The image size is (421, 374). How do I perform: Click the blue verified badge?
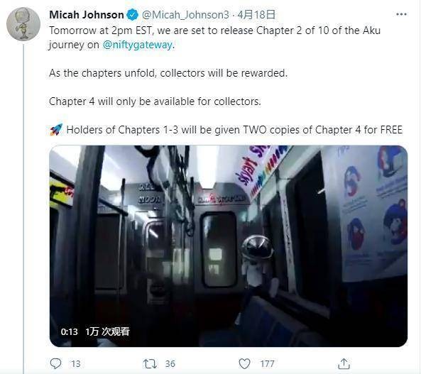[x=132, y=14]
